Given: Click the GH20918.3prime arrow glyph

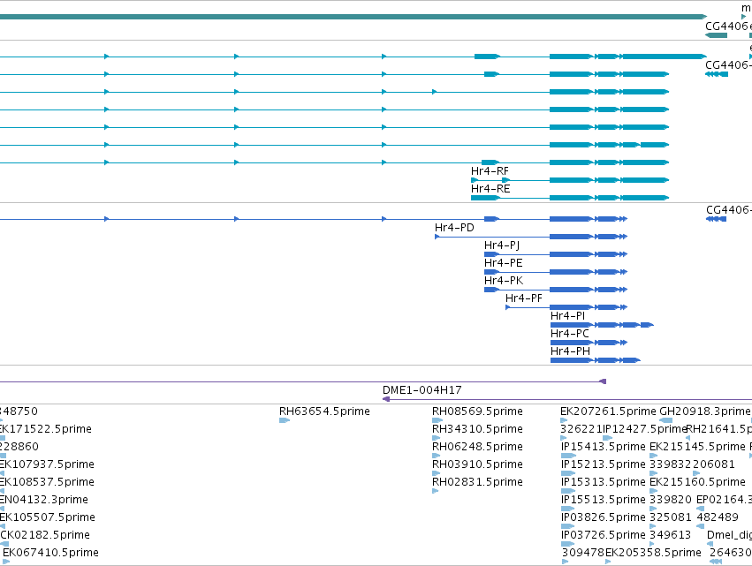Looking at the screenshot, I should click(665, 420).
